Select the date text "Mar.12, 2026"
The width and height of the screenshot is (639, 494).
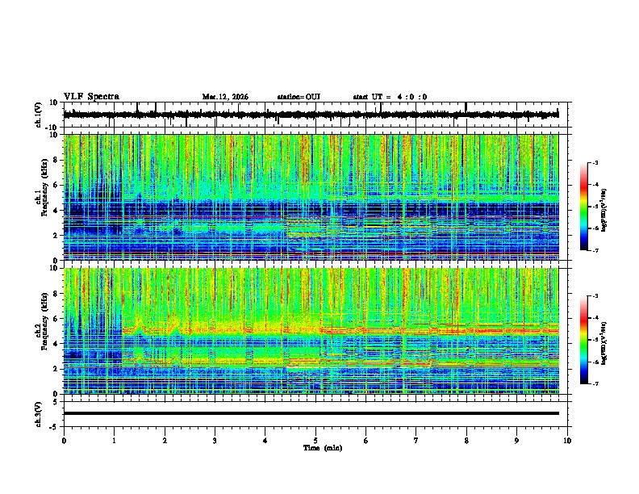click(x=225, y=97)
